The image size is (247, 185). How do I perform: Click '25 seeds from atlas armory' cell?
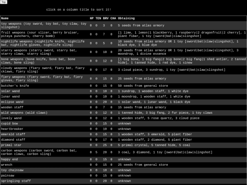[142, 79]
